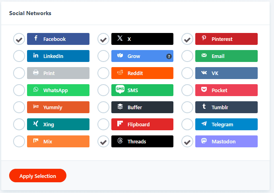Select the VK network button

pyautogui.click(x=226, y=73)
